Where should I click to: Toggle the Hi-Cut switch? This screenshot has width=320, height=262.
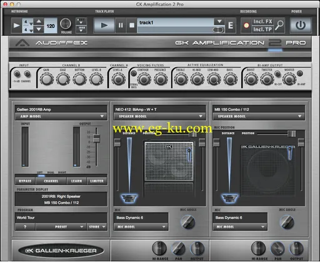click(277, 74)
